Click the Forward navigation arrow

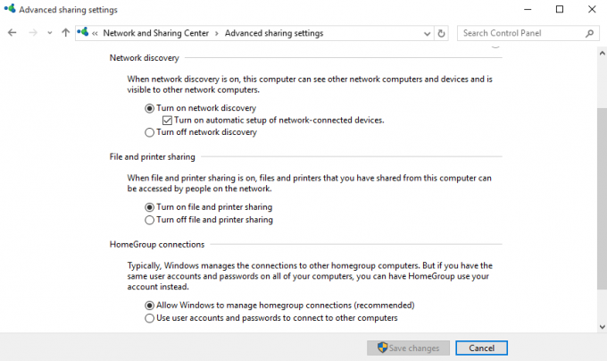[x=33, y=33]
